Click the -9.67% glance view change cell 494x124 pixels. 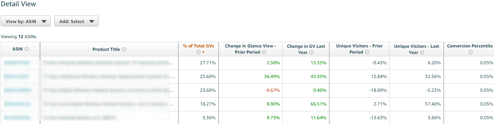272,90
